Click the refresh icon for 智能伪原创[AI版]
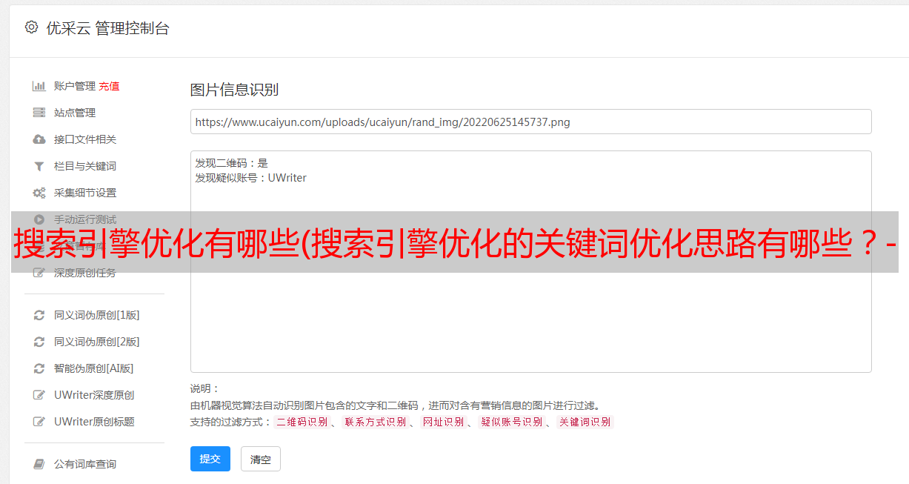Screen dimensions: 909x484 pos(39,368)
